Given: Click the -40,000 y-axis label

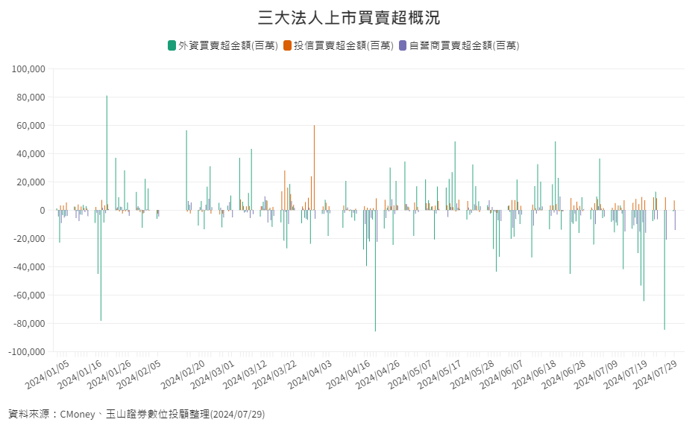Looking at the screenshot, I should click(x=29, y=267).
